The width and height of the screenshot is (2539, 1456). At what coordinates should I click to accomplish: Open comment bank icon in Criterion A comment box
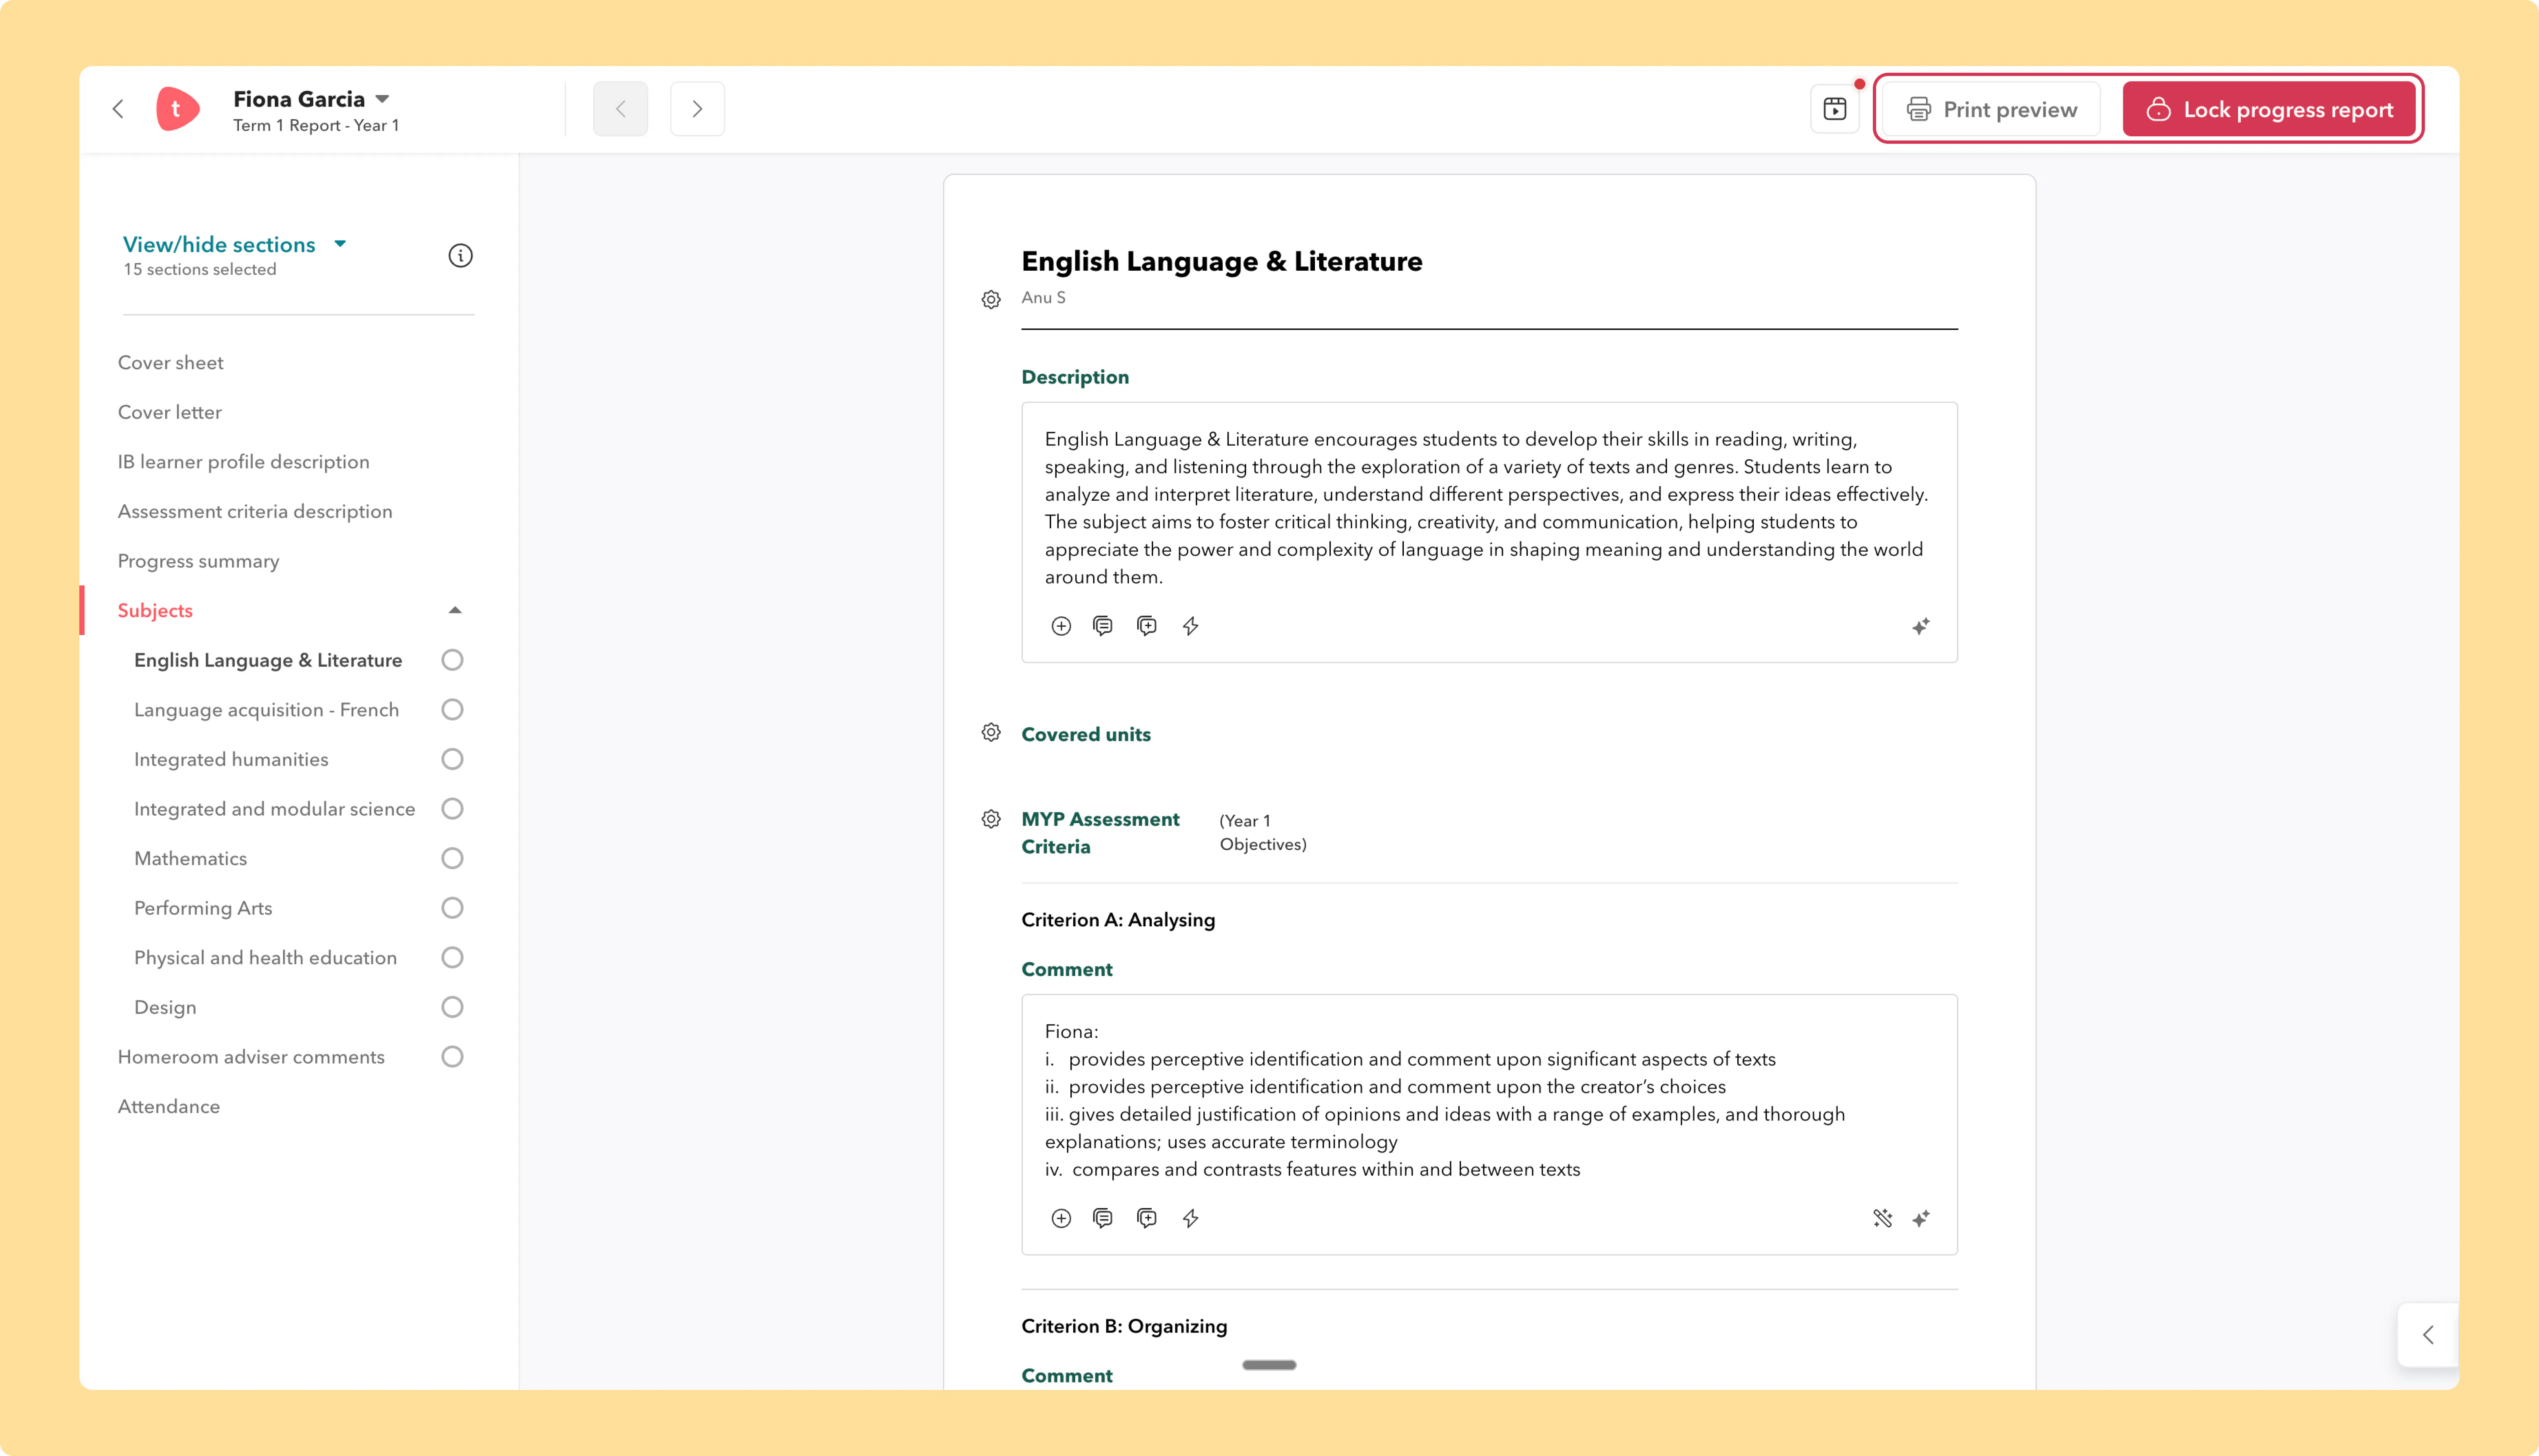click(x=1103, y=1218)
